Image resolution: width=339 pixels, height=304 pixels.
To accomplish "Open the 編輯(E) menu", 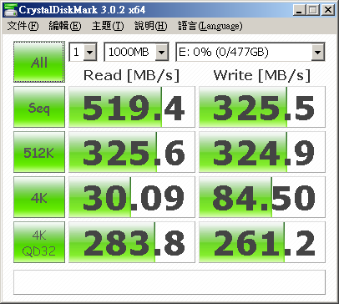I will 65,26.
